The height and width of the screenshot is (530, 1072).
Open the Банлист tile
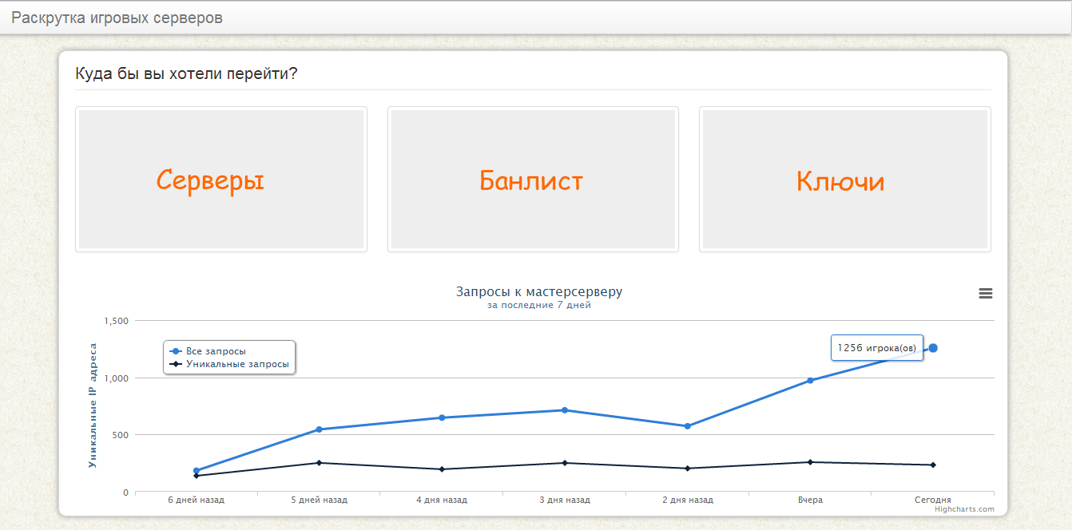533,179
